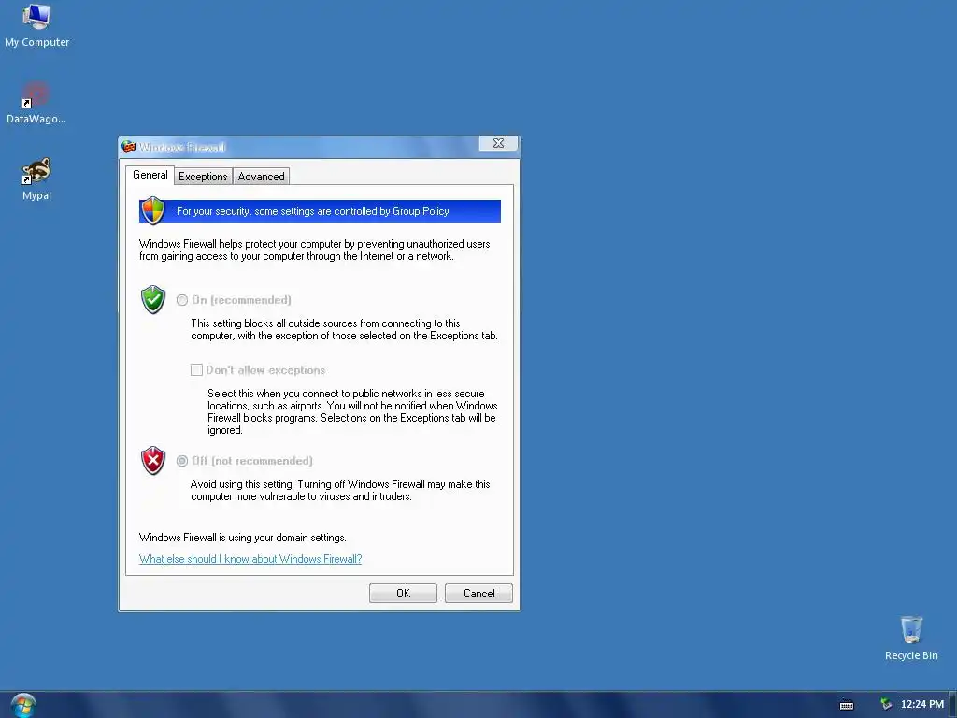
Task: Click the network tray icon beside clock
Action: [886, 704]
